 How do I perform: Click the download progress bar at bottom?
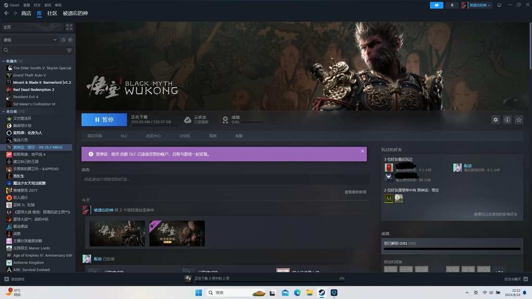pos(269,281)
